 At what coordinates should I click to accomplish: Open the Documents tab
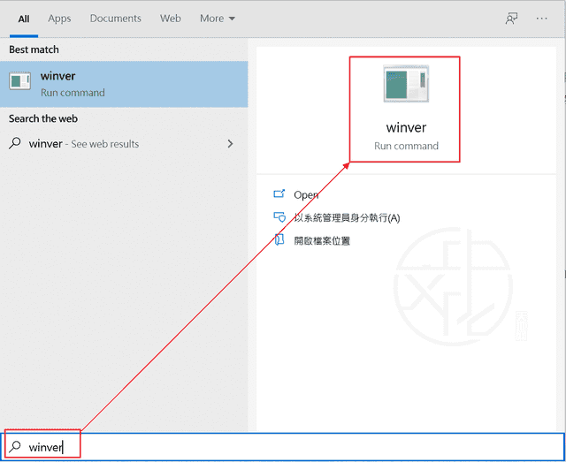(116, 19)
